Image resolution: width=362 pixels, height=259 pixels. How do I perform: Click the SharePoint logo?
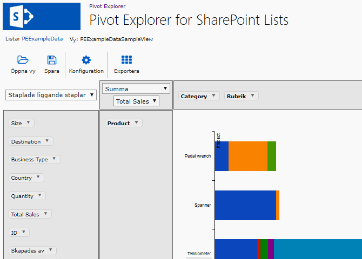pos(42,16)
